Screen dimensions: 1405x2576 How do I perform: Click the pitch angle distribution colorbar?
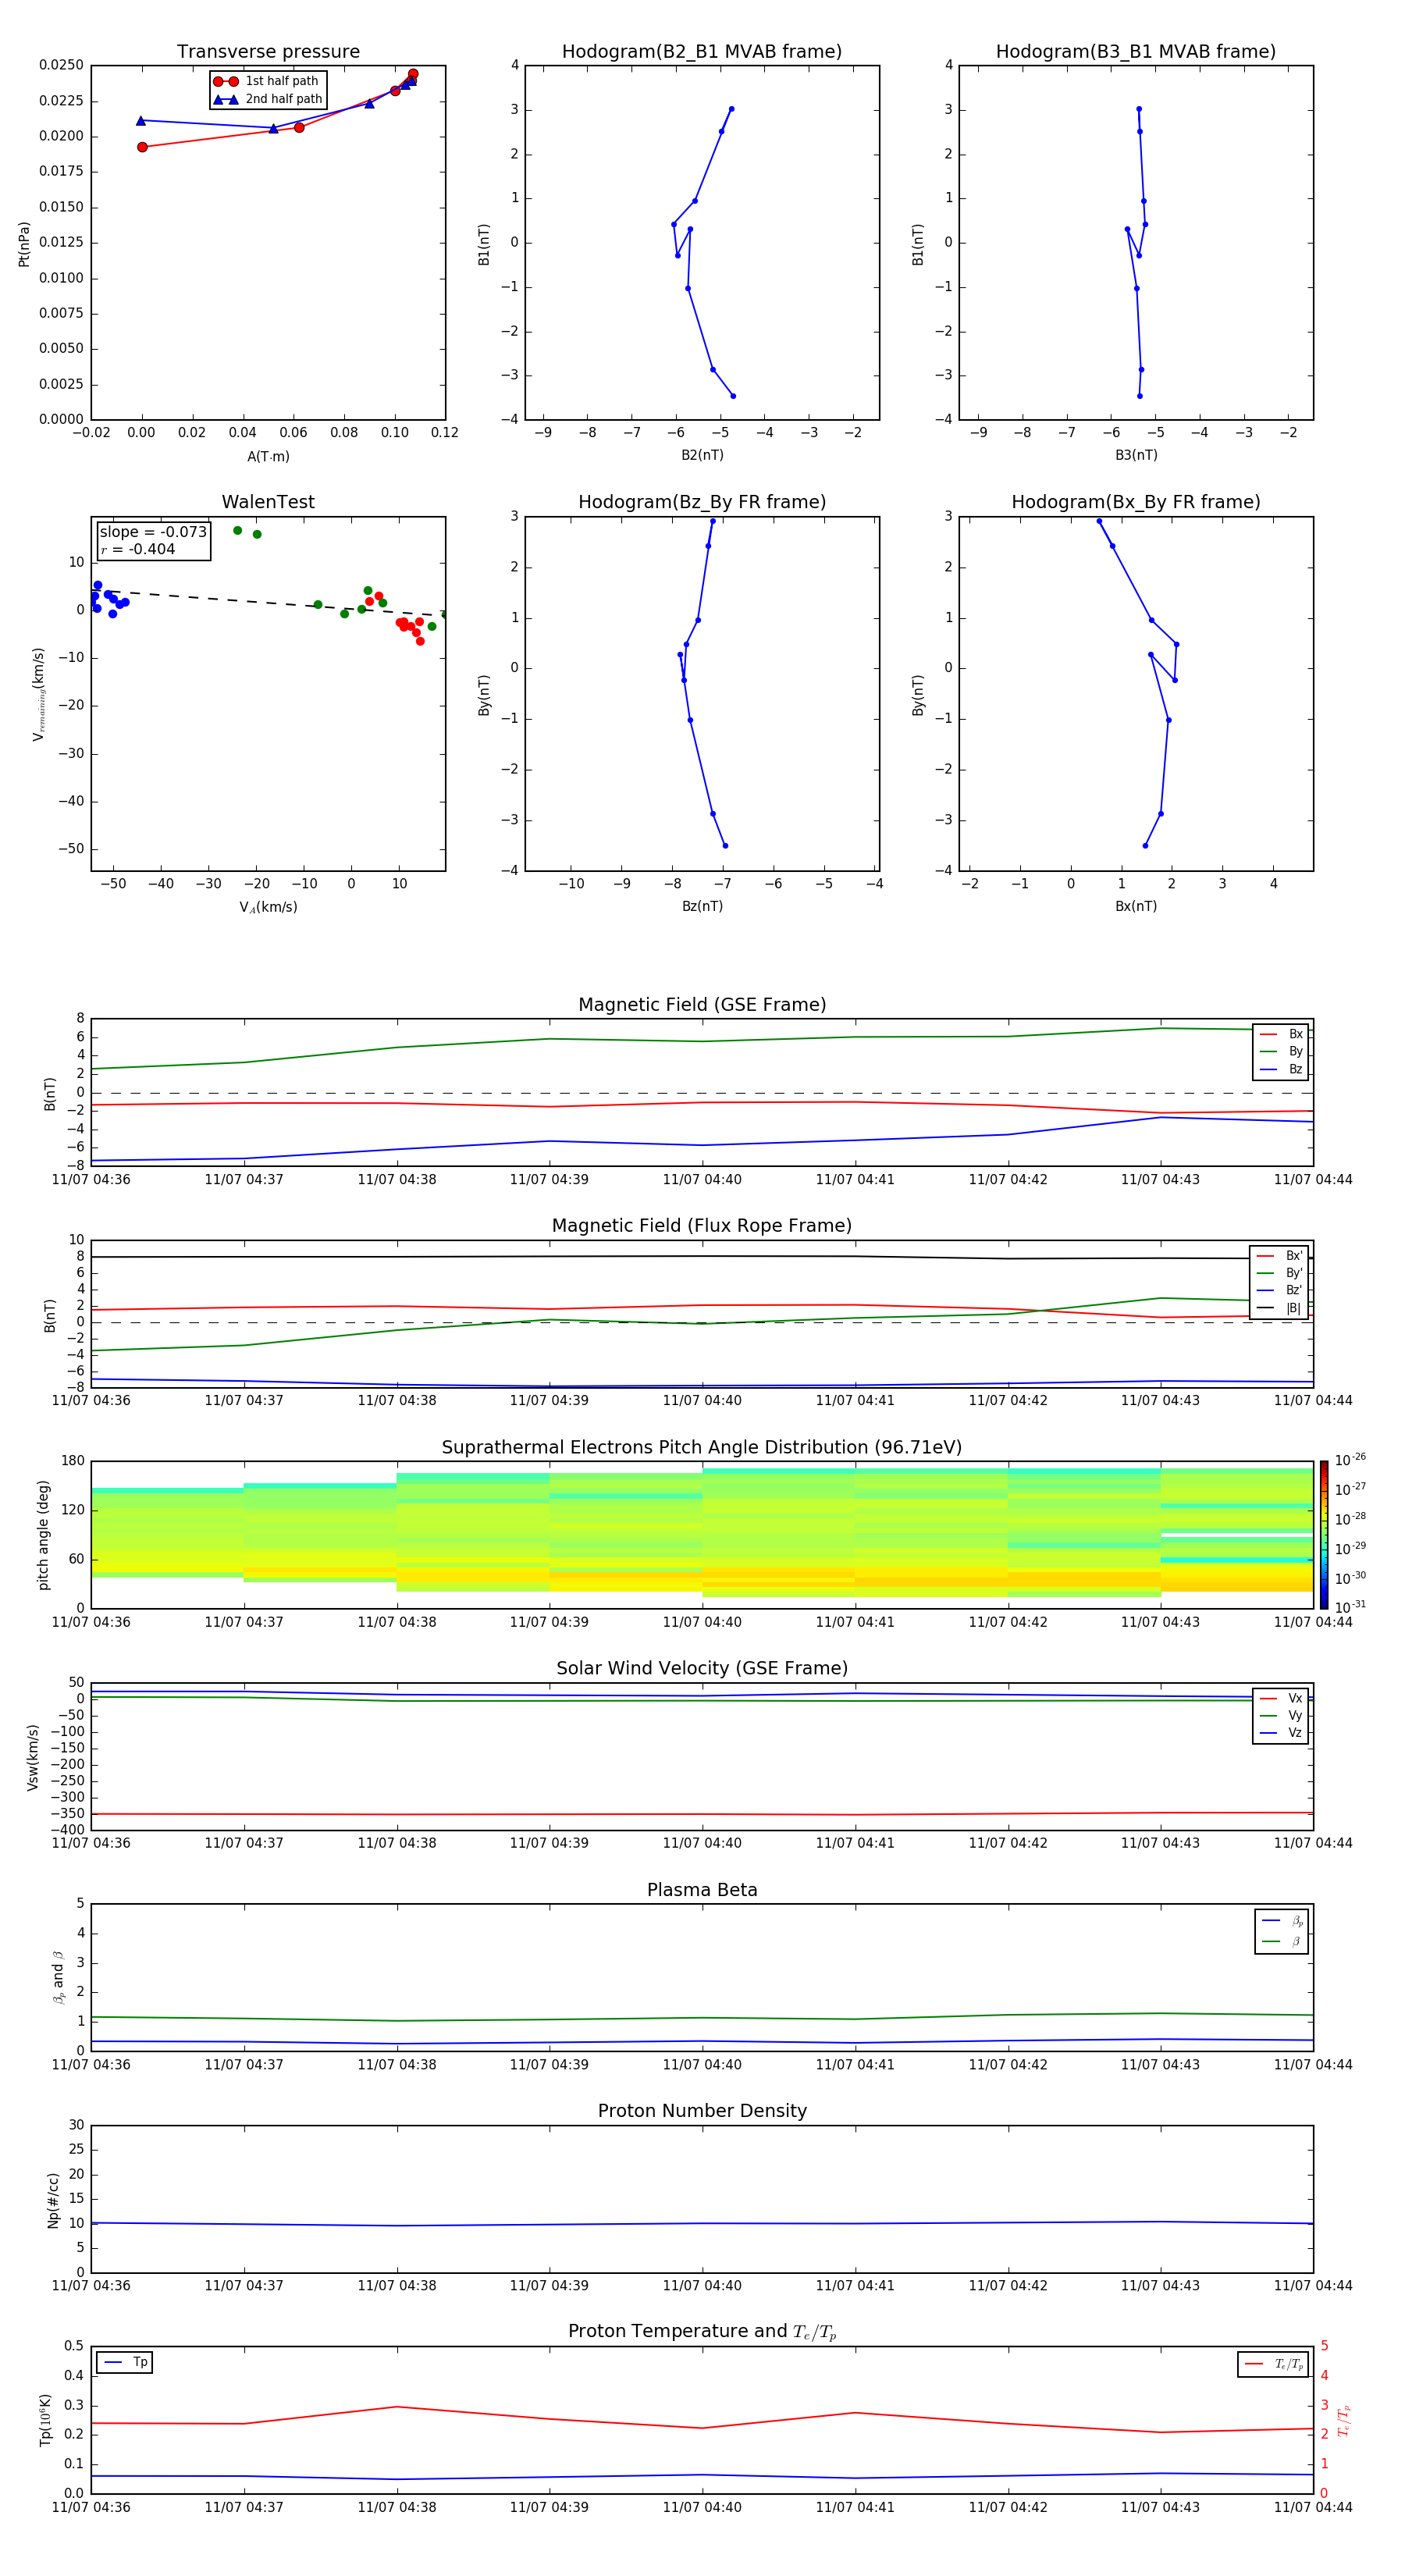[1324, 1535]
